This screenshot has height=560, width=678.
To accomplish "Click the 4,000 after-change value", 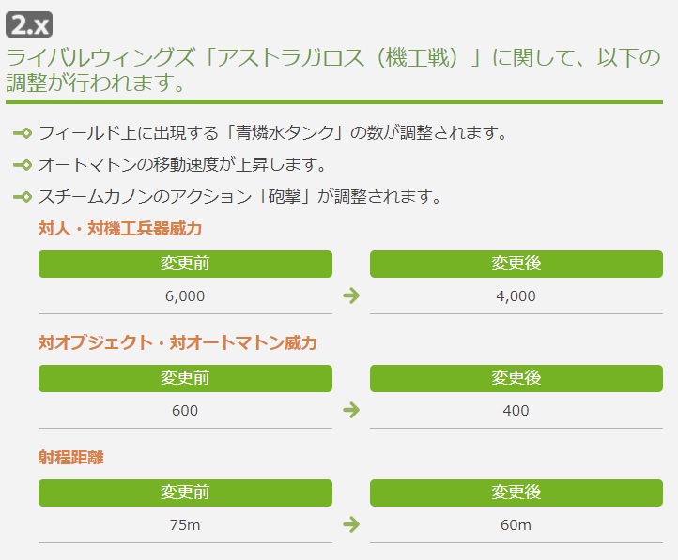I will [516, 296].
